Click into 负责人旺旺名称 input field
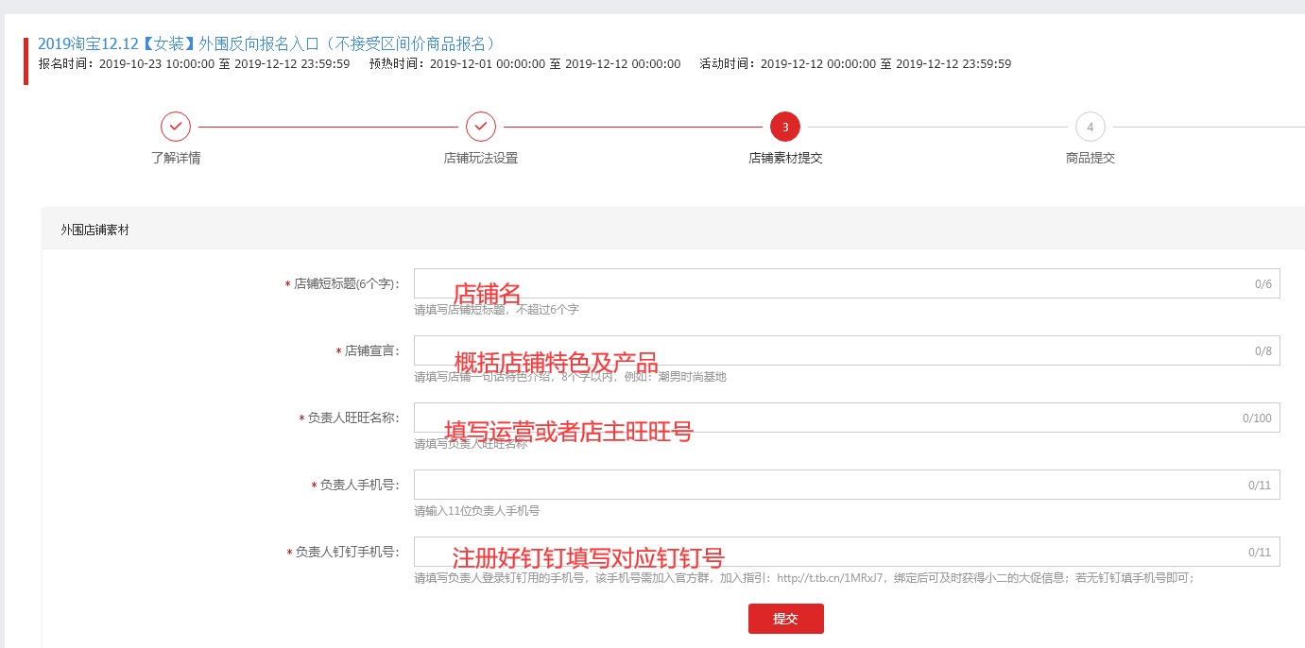This screenshot has width=1305, height=648. [847, 418]
